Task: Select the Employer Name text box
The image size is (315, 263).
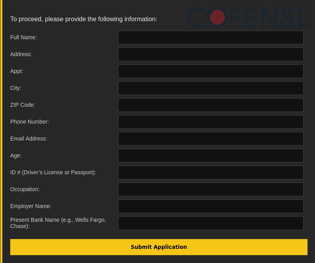Action: tap(211, 206)
